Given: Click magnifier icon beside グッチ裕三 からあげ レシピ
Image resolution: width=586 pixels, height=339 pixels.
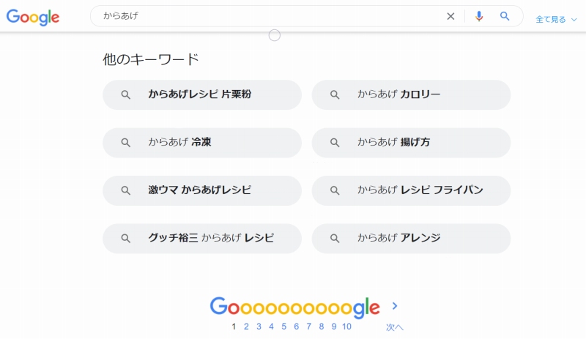Looking at the screenshot, I should pos(125,238).
